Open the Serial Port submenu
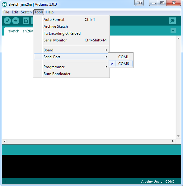Screen dimensions: 183x186 tap(71, 57)
